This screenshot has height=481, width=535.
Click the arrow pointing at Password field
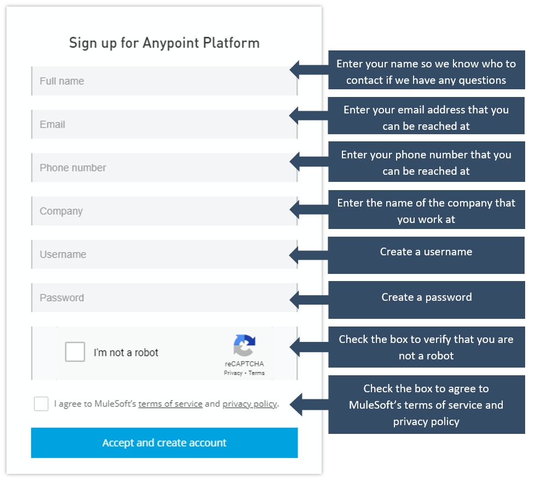[x=308, y=299]
